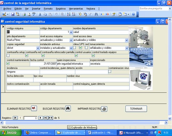
Task: Open the instalación antivirus dropdown
Action: point(71,48)
